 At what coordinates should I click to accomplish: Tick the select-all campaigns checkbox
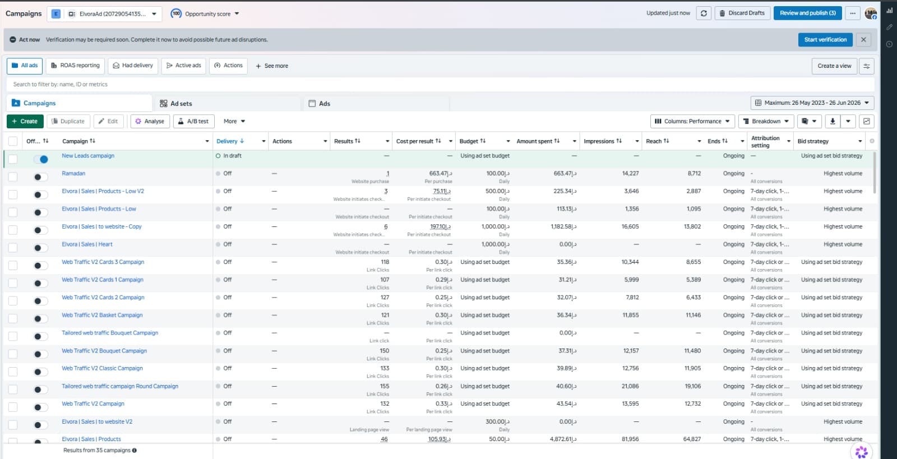tap(13, 141)
